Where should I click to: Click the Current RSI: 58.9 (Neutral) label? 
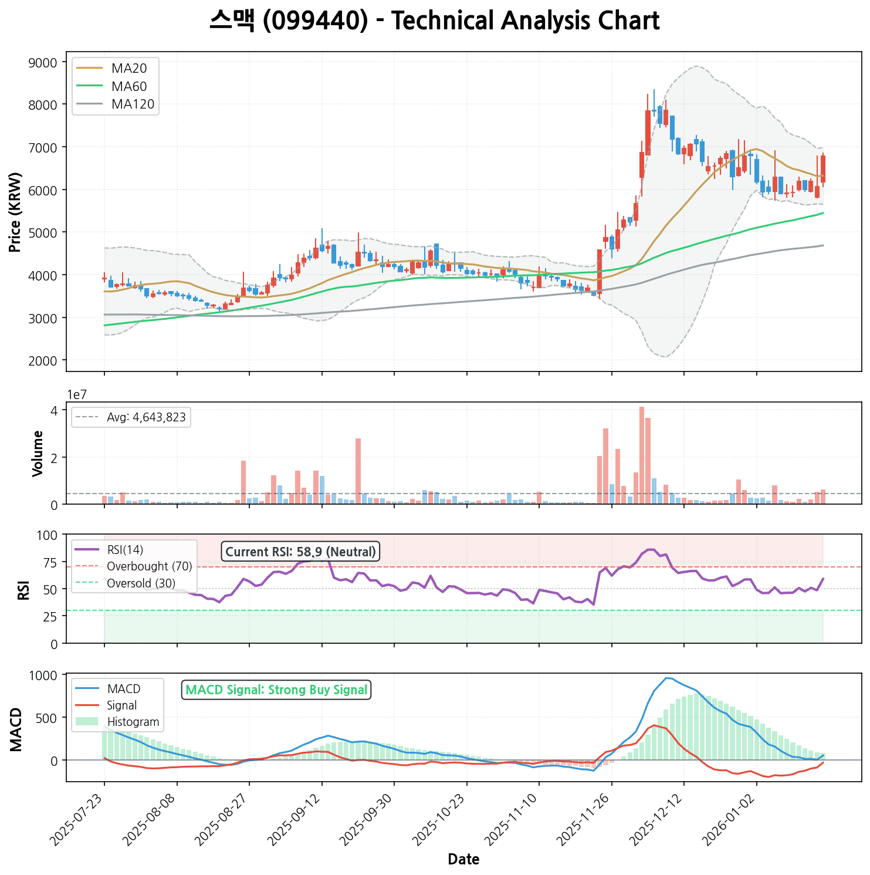[x=300, y=552]
